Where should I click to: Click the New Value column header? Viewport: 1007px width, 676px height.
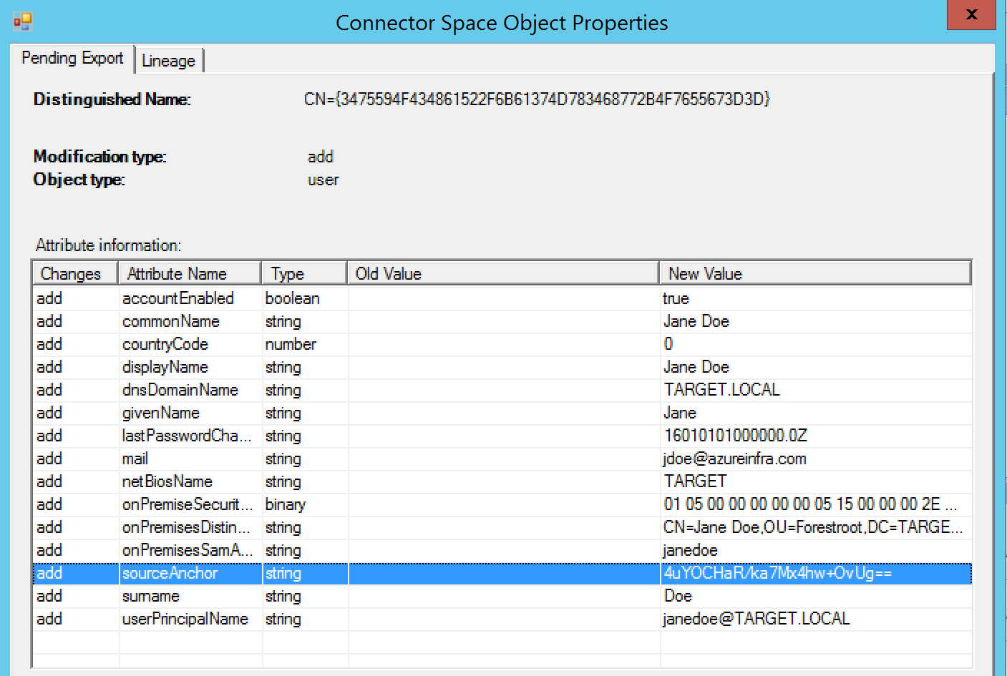(x=705, y=273)
